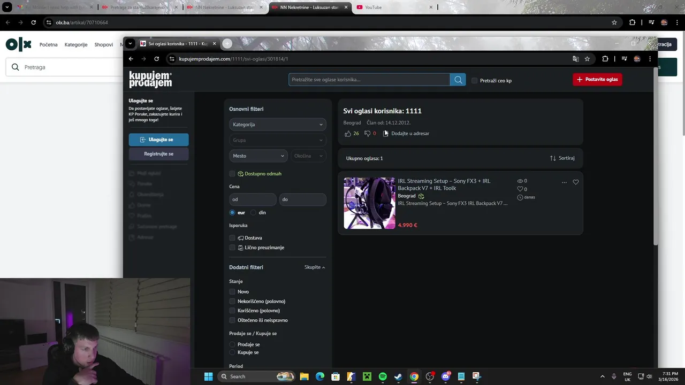The image size is (685, 385).
Task: Click the thumbs-up rating showing 26
Action: (352, 134)
